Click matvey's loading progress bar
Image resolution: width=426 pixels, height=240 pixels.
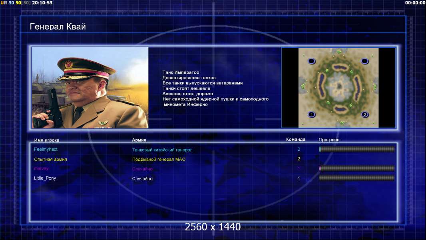pos(357,168)
